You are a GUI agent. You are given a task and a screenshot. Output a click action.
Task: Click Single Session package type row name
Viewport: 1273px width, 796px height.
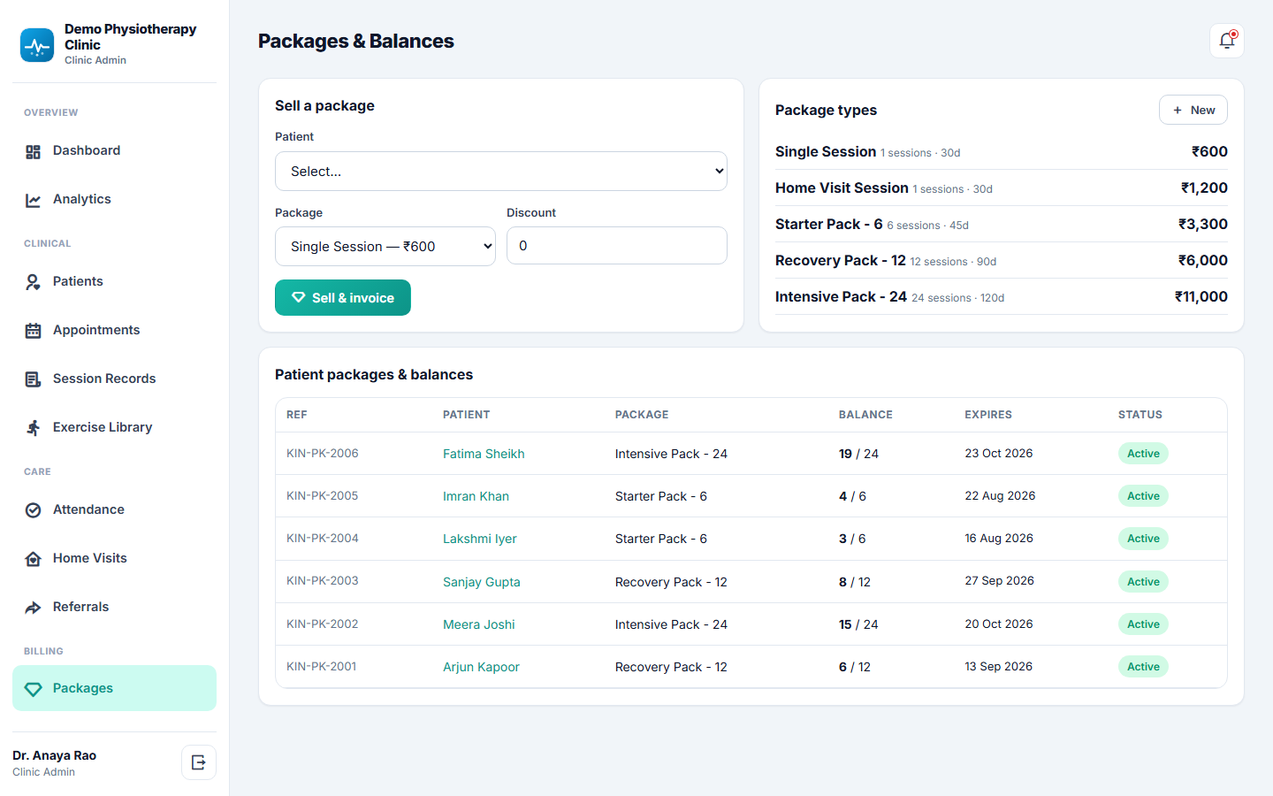826,151
